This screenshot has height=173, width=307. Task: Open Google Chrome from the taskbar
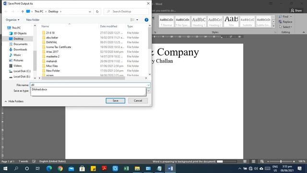tap(60, 169)
